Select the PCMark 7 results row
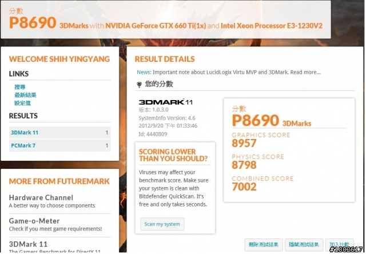This screenshot has height=254, width=366. pos(59,145)
